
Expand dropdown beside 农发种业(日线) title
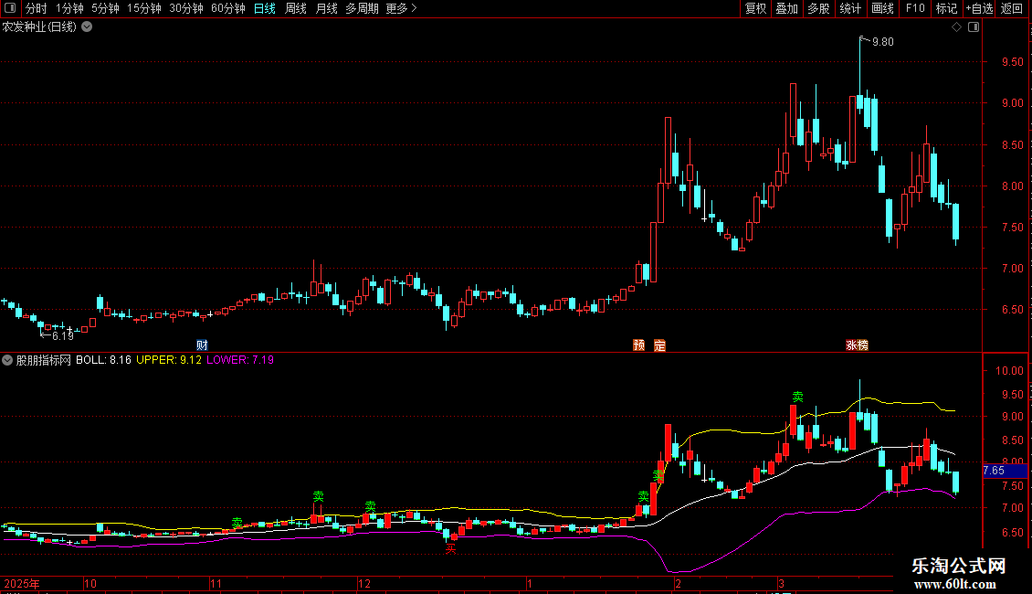[x=87, y=27]
